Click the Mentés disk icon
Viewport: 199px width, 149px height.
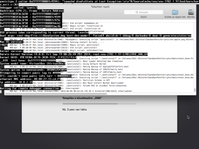(191, 12)
